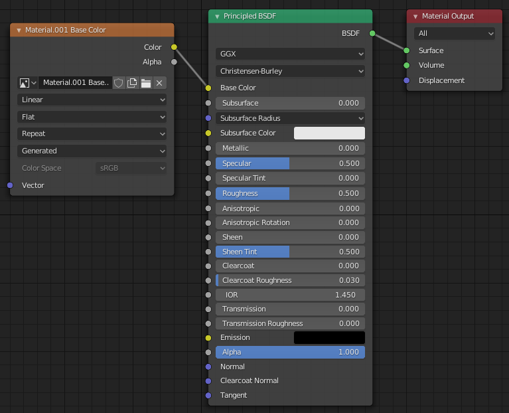Select the Material.001 Base Color header title
This screenshot has height=413, width=509.
65,30
